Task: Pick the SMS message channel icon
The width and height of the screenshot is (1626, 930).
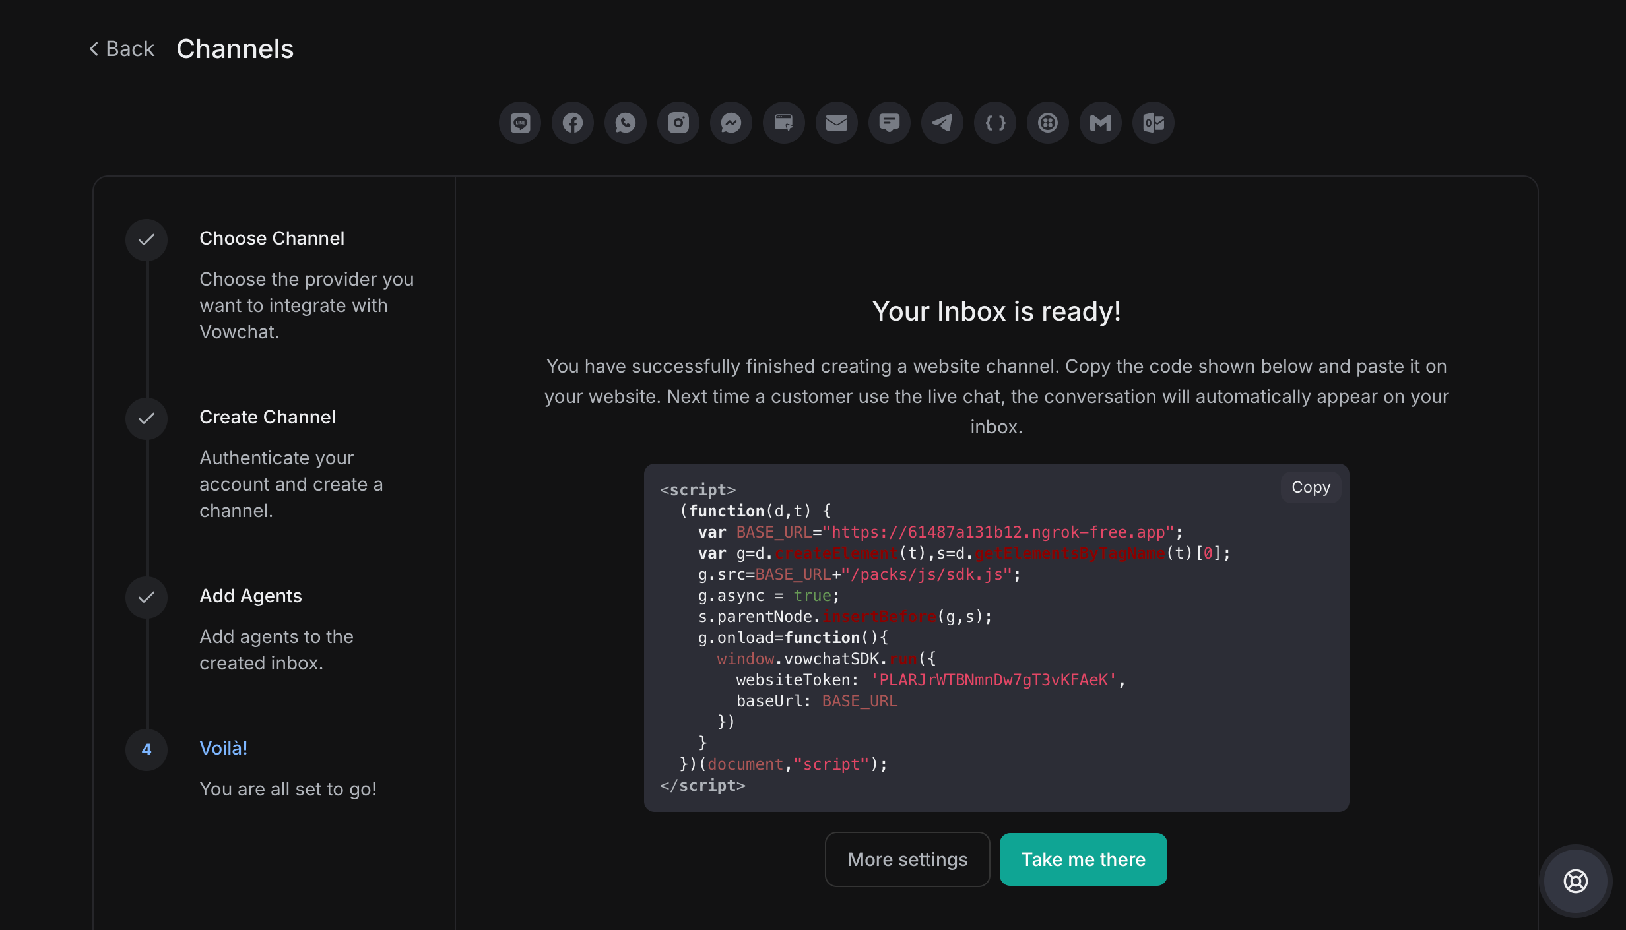Action: [890, 123]
